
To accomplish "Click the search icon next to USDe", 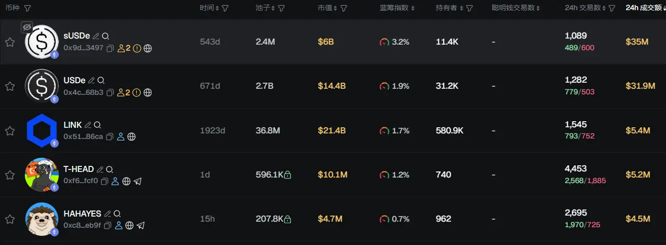I will click(x=101, y=81).
